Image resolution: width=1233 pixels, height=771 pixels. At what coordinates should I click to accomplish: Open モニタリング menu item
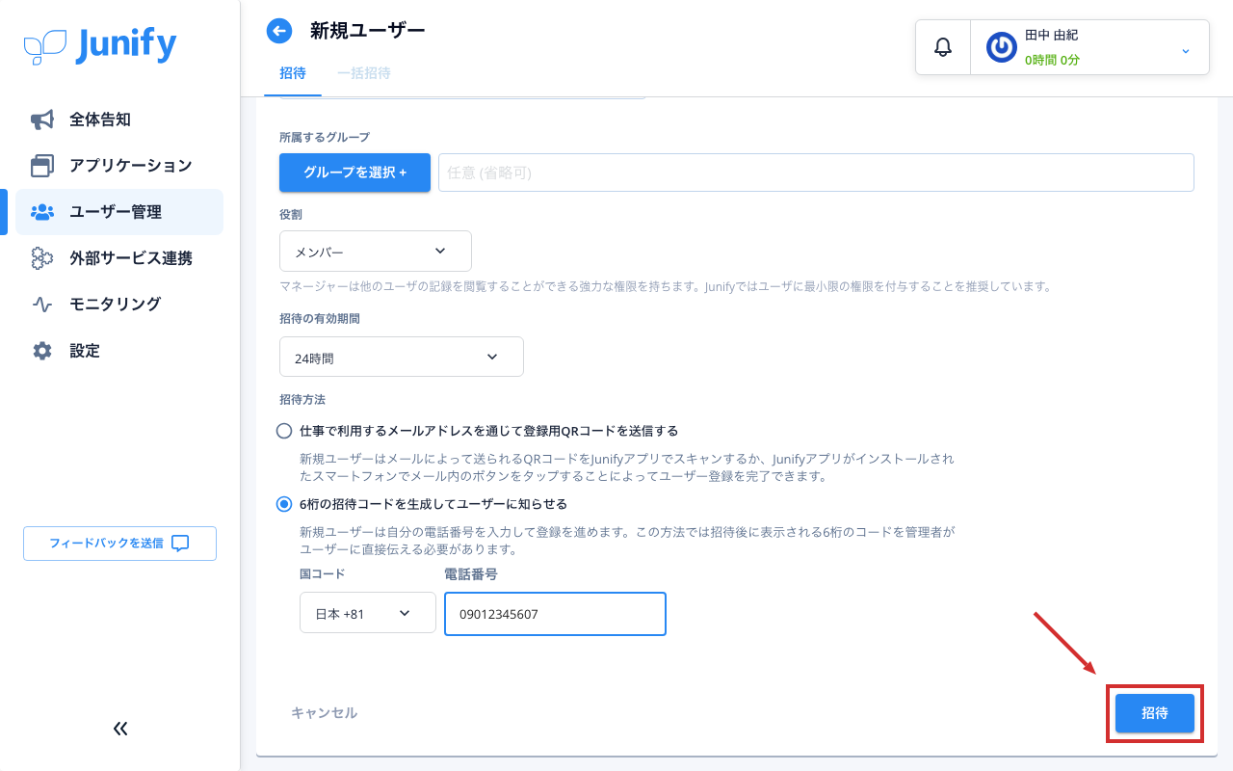tap(119, 305)
